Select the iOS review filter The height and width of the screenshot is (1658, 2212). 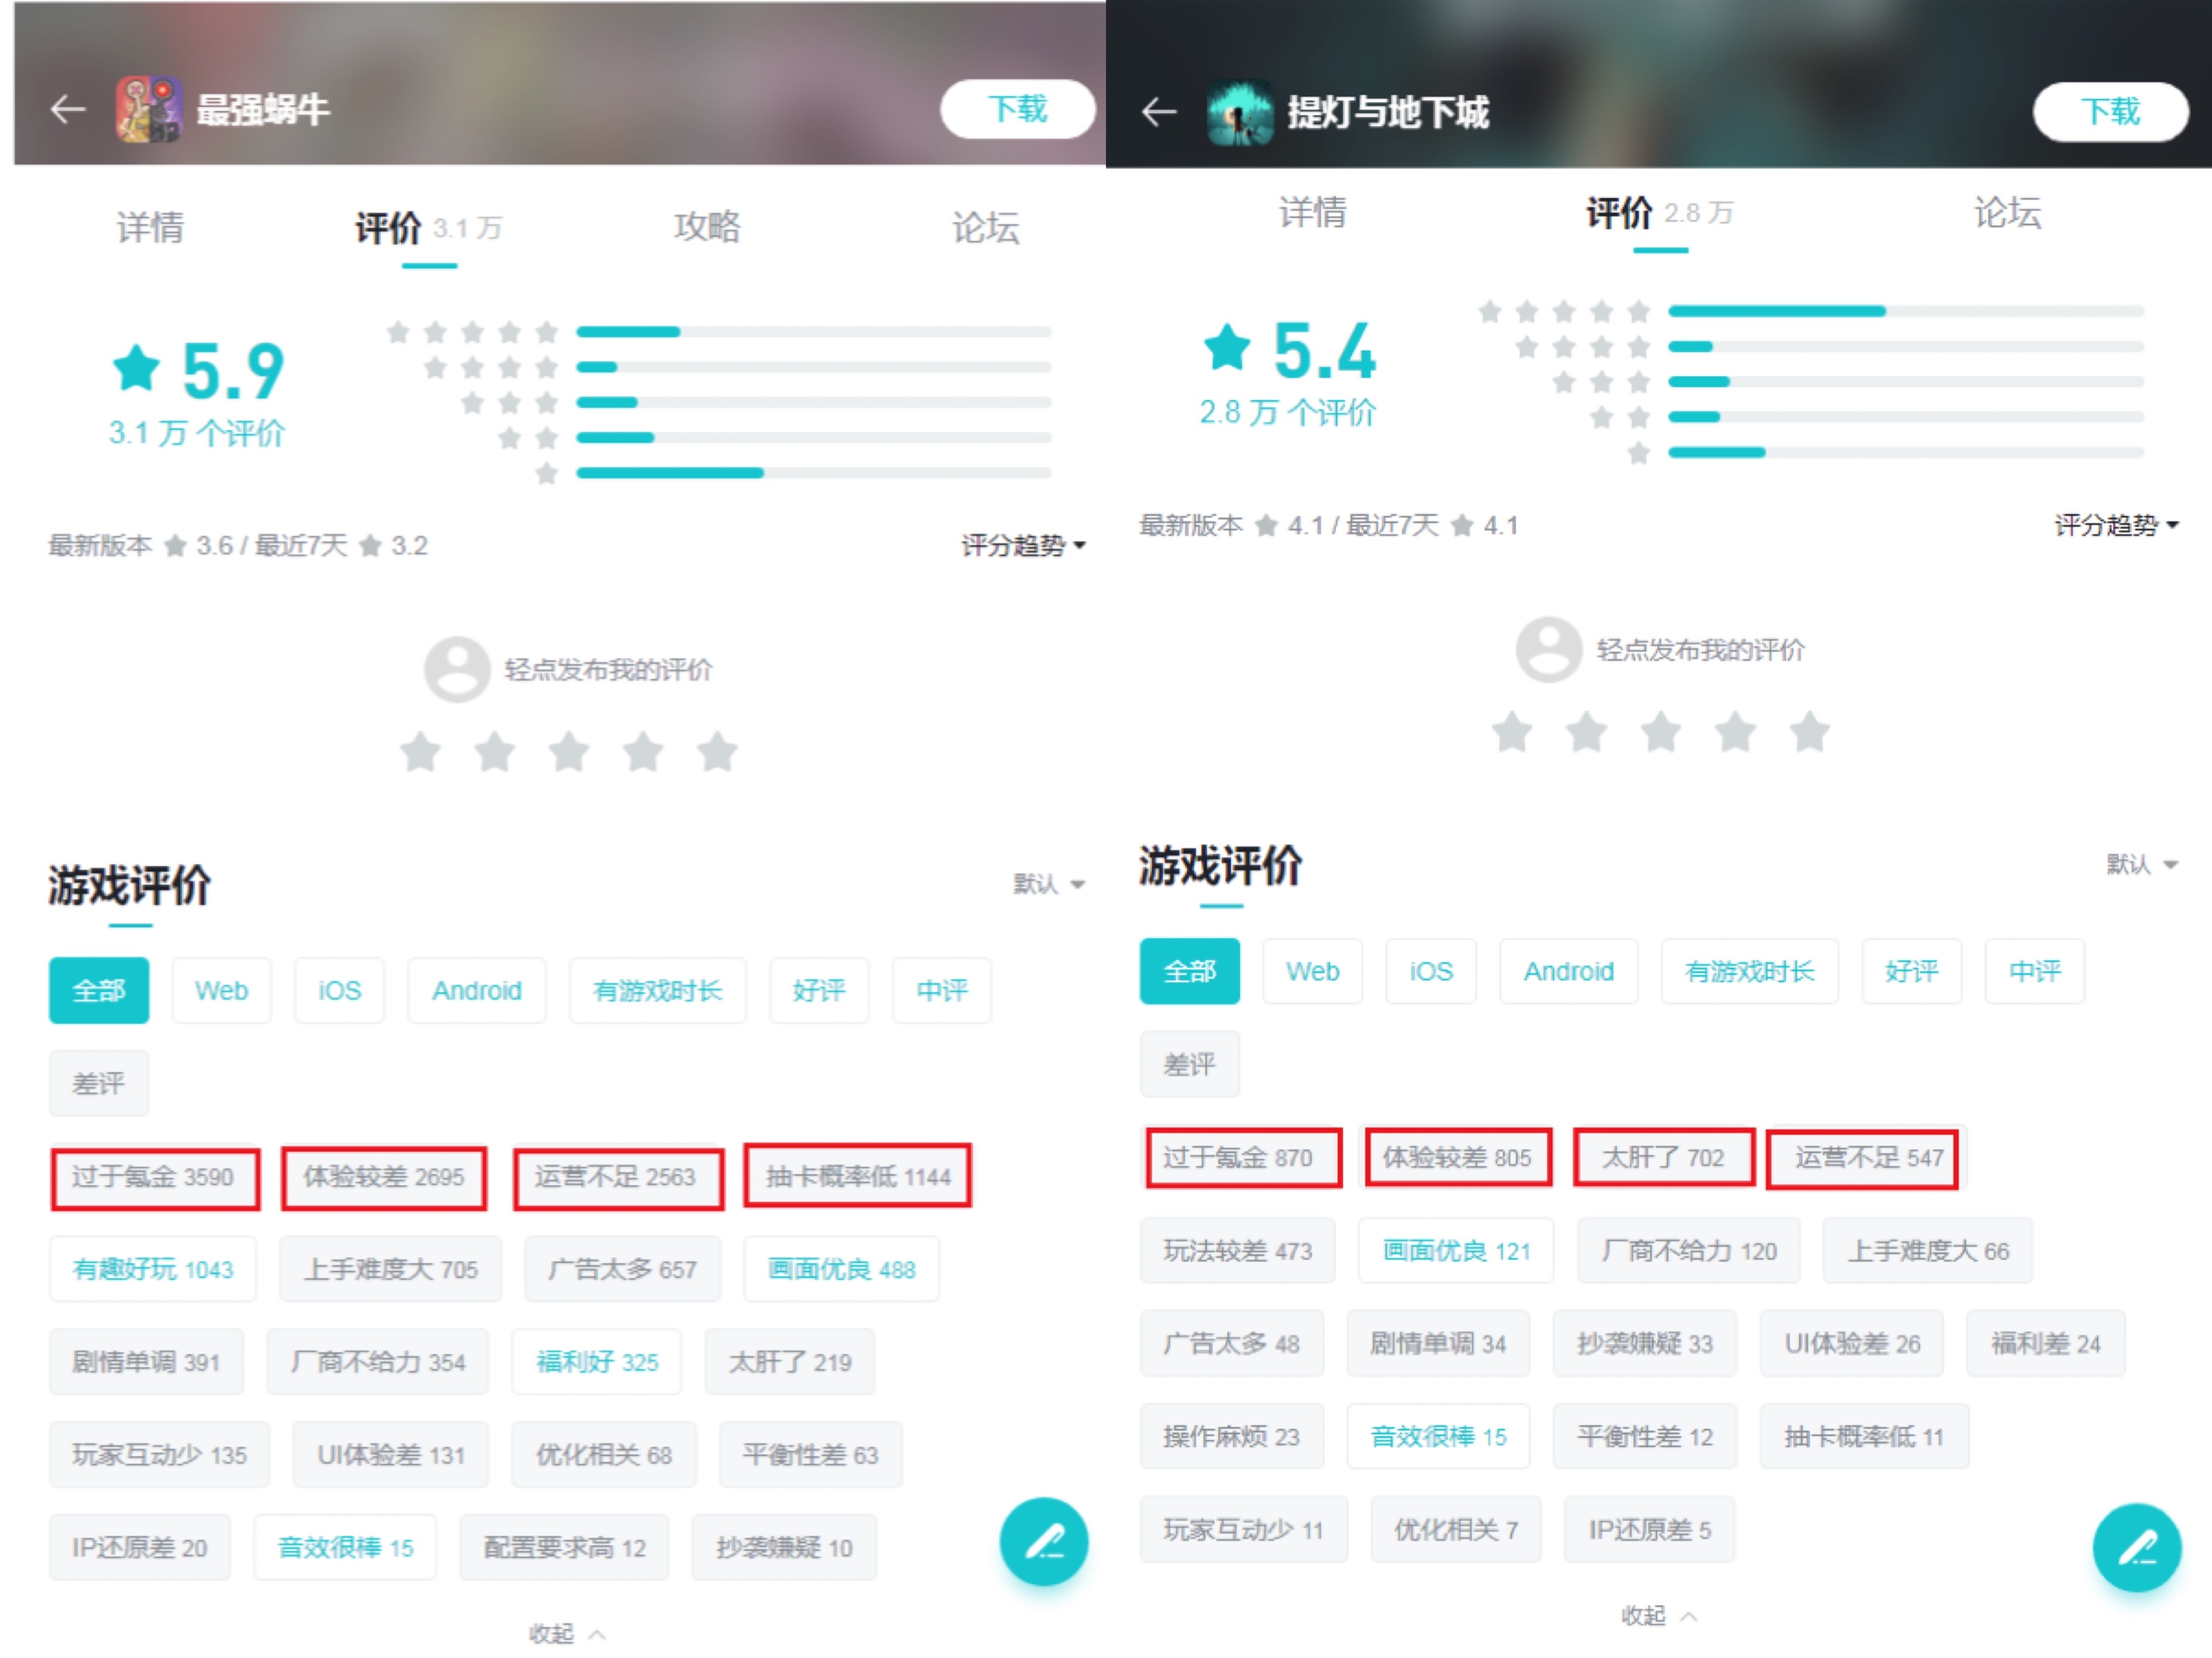coord(339,990)
